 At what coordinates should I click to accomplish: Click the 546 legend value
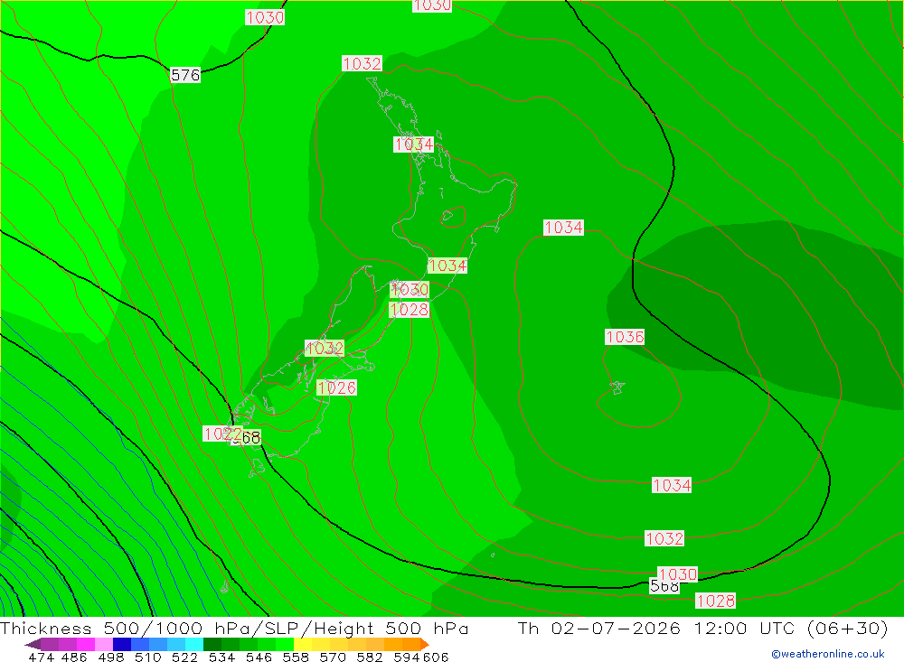click(x=259, y=657)
